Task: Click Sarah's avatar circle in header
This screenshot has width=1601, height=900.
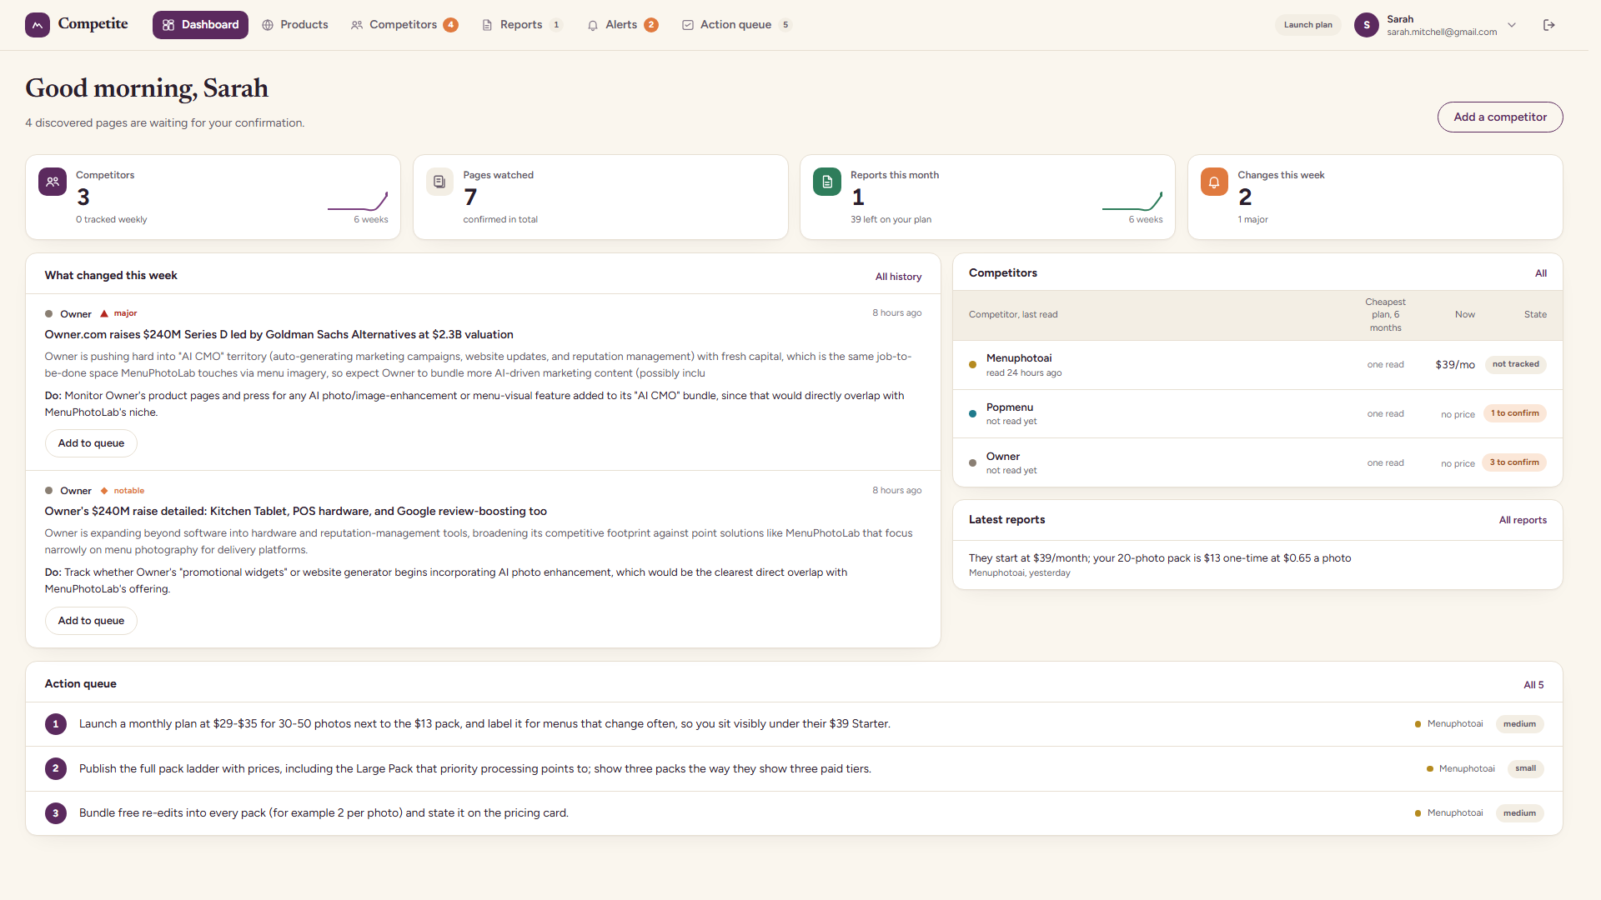Action: tap(1367, 25)
